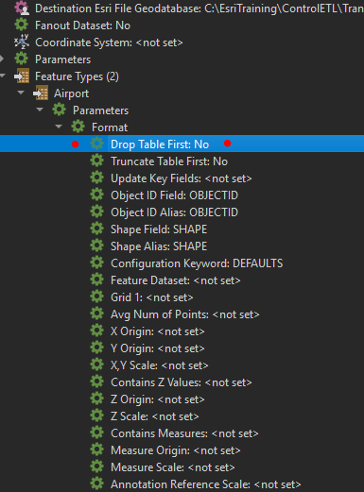Click gear icon beside Truncate Table First
Image resolution: width=364 pixels, height=492 pixels.
click(97, 161)
